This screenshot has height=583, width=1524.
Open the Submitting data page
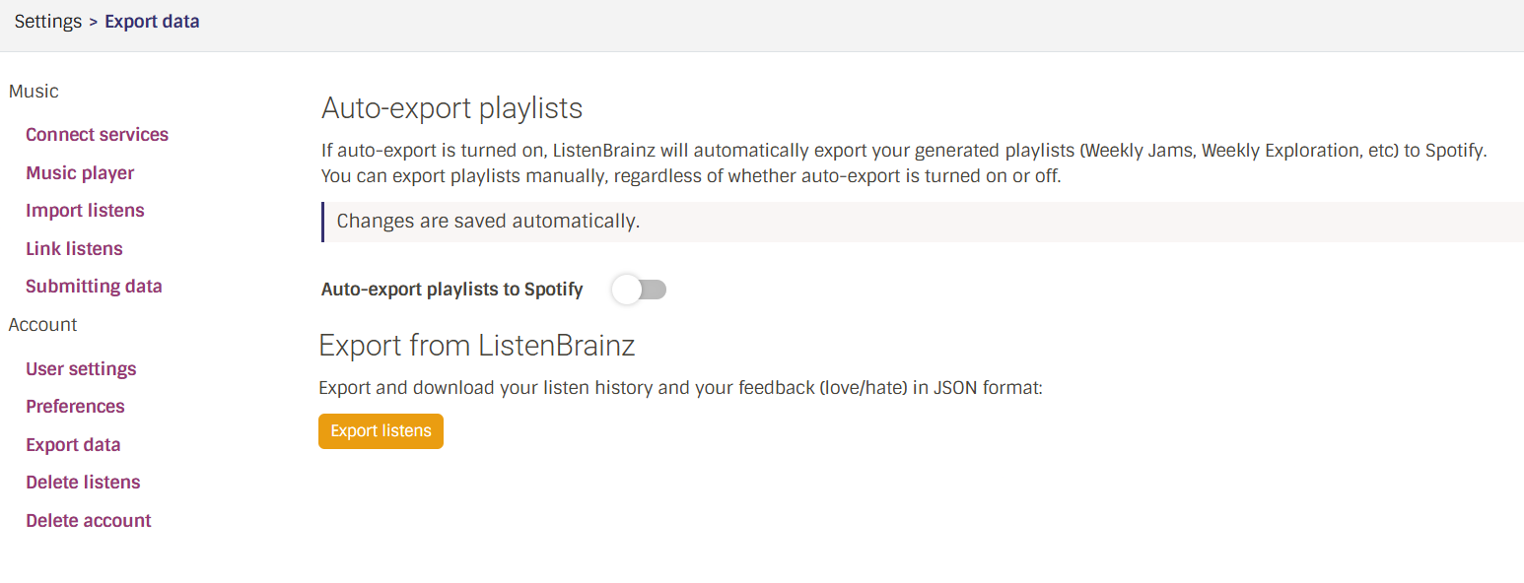point(94,287)
